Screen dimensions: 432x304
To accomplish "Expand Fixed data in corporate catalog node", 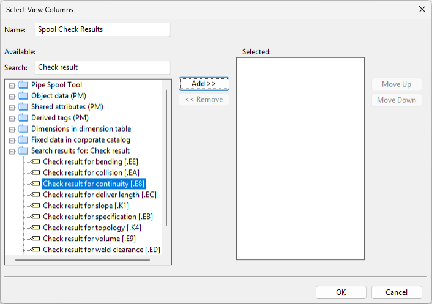I will (x=12, y=140).
